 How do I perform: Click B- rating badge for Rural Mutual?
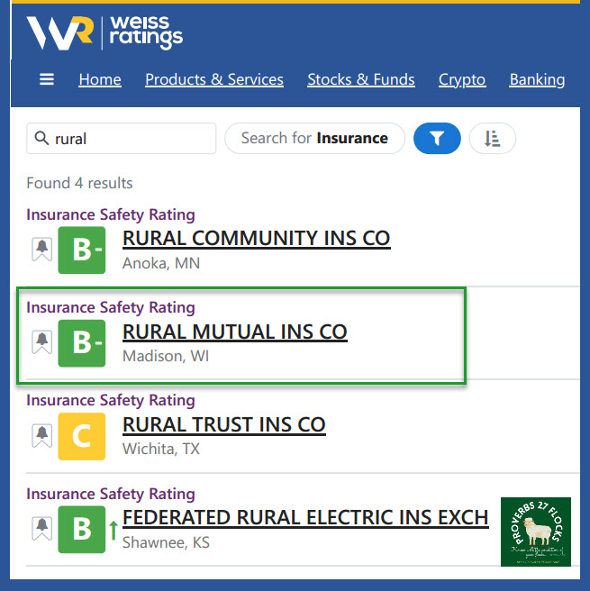pos(81,343)
